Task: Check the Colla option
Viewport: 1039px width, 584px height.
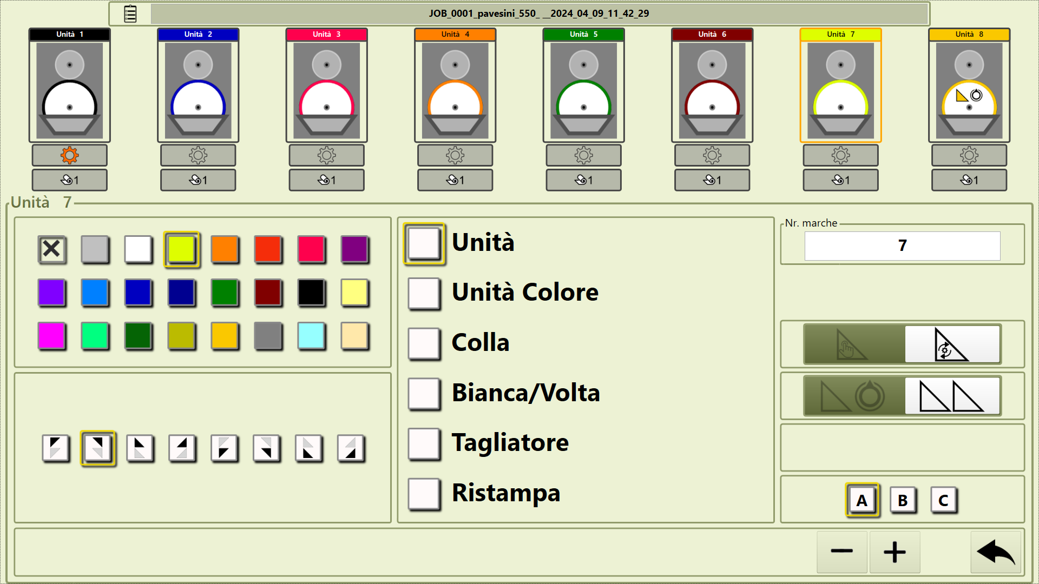Action: pyautogui.click(x=424, y=343)
